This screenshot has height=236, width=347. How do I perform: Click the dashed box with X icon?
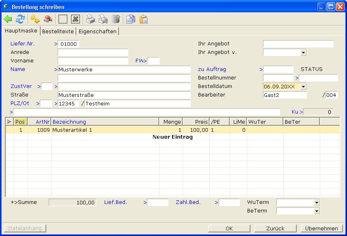coord(75,19)
